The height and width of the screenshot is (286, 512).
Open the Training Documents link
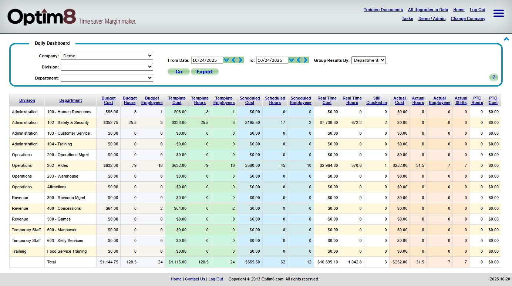tap(383, 10)
